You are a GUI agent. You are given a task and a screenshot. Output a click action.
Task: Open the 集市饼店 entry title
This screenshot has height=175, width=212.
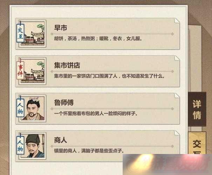[x=67, y=65]
